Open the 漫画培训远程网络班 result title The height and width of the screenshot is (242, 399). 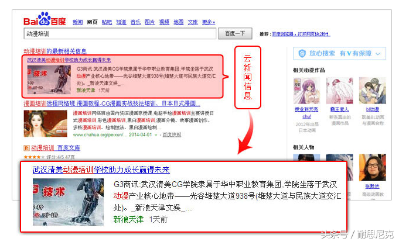(x=112, y=103)
